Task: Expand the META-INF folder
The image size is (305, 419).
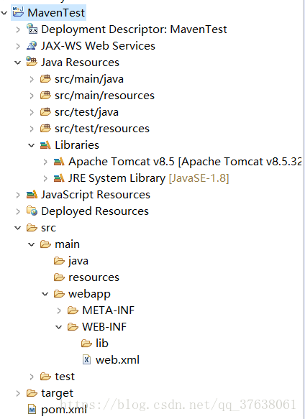Action: tap(59, 310)
